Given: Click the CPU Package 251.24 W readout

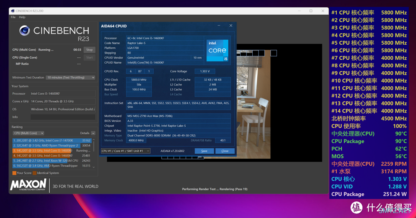Looking at the screenshot, I should pos(369,194).
